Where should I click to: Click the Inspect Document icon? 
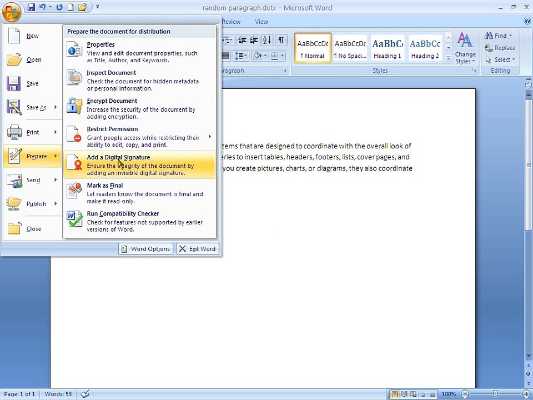pyautogui.click(x=74, y=78)
